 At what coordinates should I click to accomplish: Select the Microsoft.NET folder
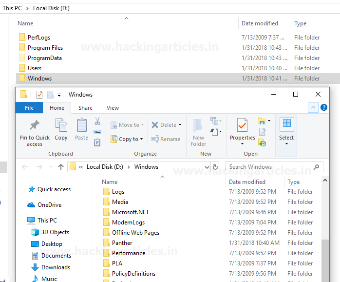pyautogui.click(x=126, y=212)
